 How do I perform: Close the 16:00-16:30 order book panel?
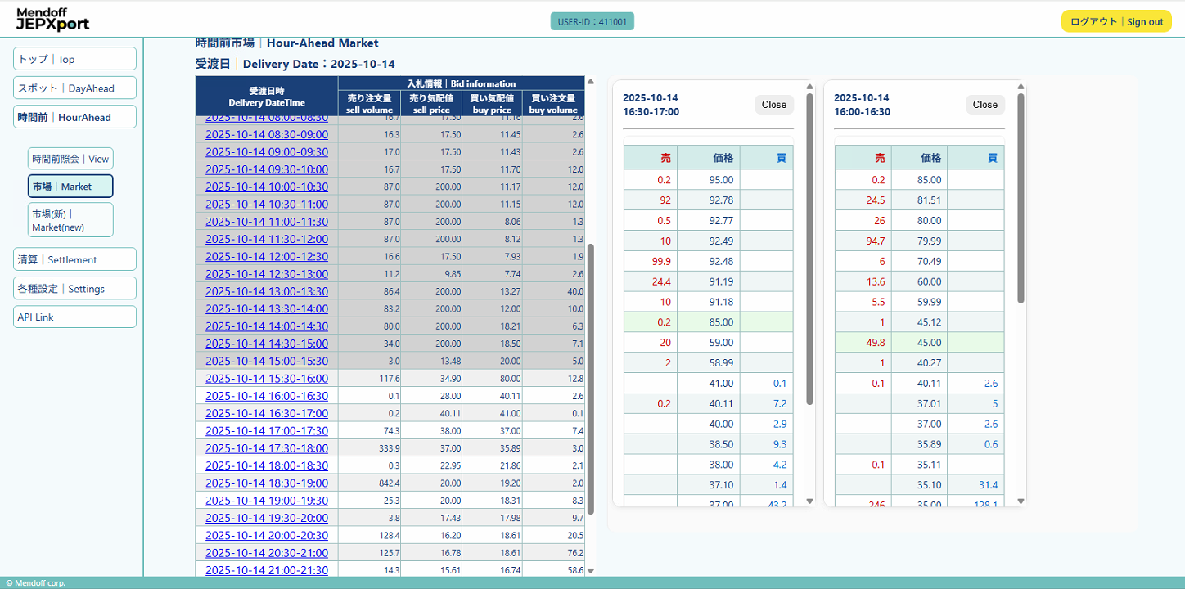coord(984,105)
